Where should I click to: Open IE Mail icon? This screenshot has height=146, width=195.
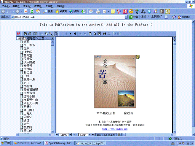coord(91,11)
